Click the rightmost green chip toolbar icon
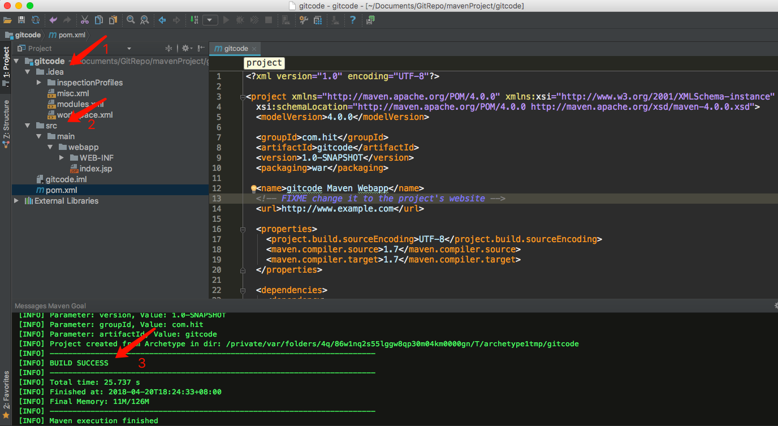 coord(370,20)
